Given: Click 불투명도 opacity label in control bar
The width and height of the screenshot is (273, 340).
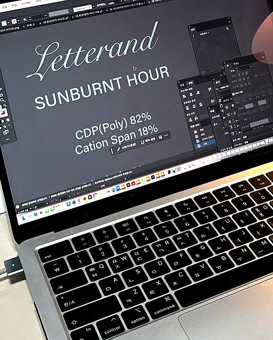Looking at the screenshot, I should [x=101, y=5].
